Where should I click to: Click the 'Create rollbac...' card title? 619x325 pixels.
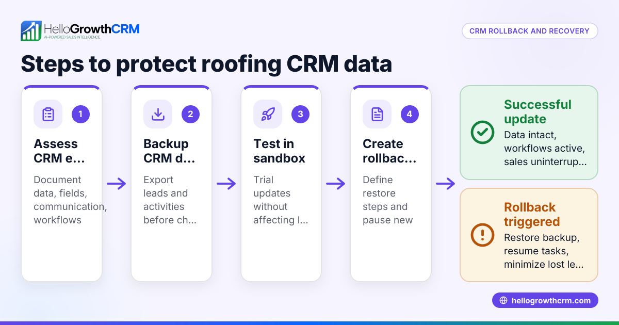coord(389,151)
